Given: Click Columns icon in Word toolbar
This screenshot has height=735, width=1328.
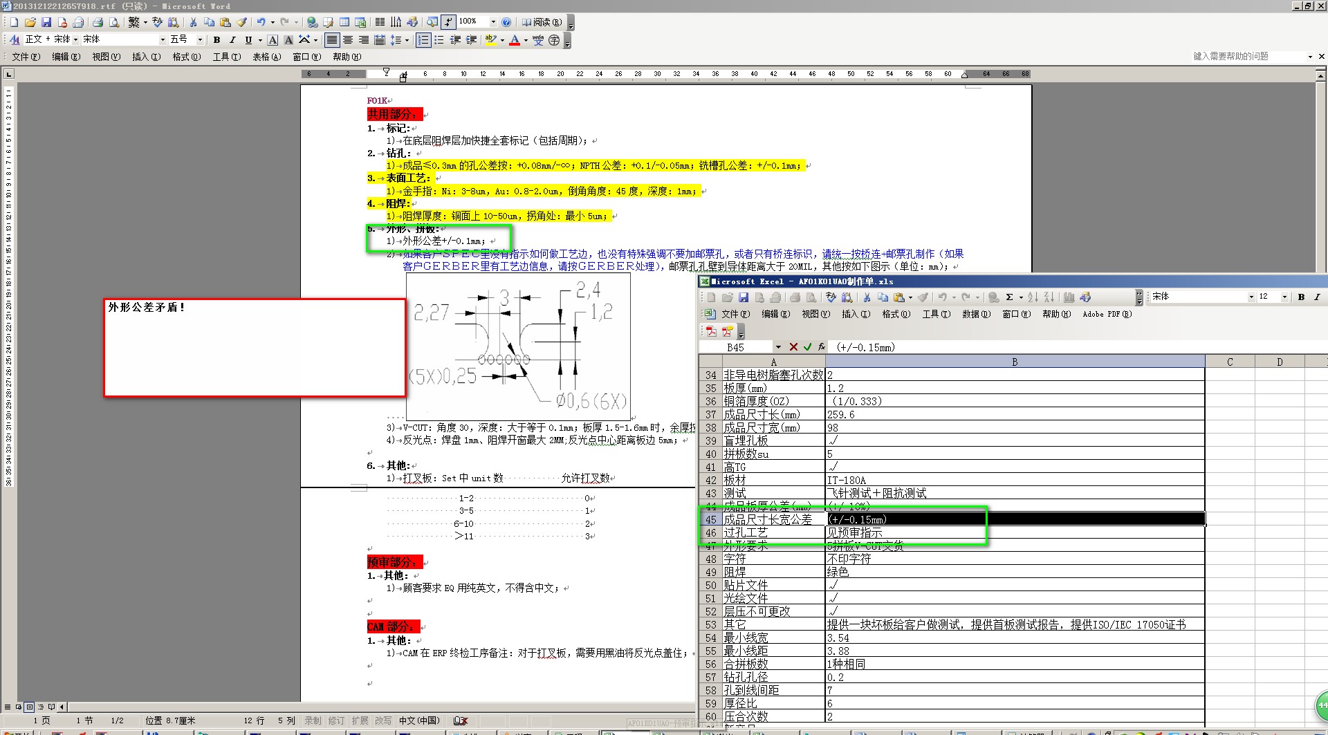Looking at the screenshot, I should click(x=380, y=22).
